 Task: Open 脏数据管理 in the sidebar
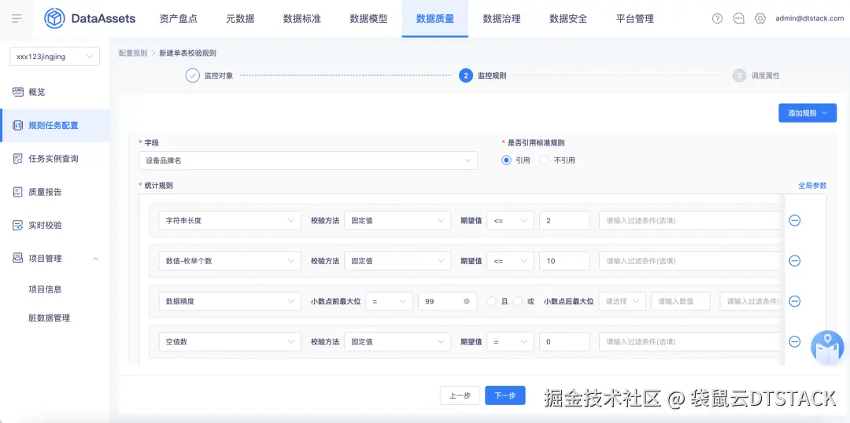coord(50,318)
